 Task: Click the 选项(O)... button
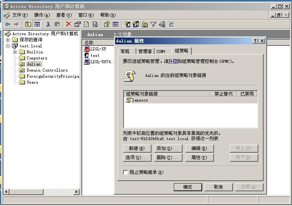[x=137, y=158]
